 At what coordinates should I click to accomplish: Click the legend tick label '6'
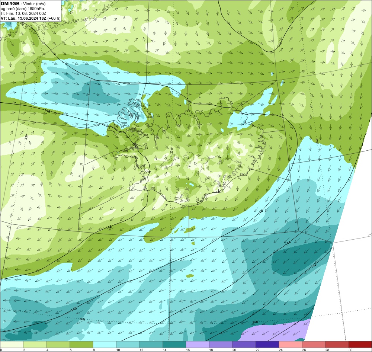(71, 350)
